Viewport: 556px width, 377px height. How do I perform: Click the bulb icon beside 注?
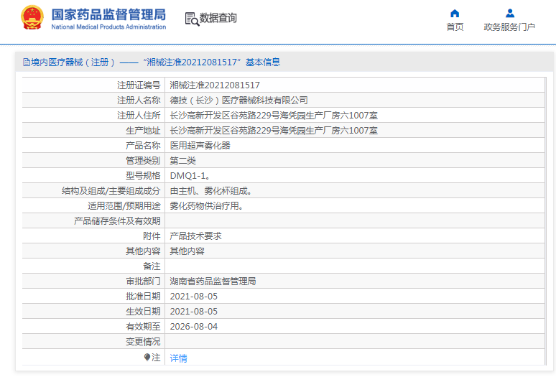(147, 357)
